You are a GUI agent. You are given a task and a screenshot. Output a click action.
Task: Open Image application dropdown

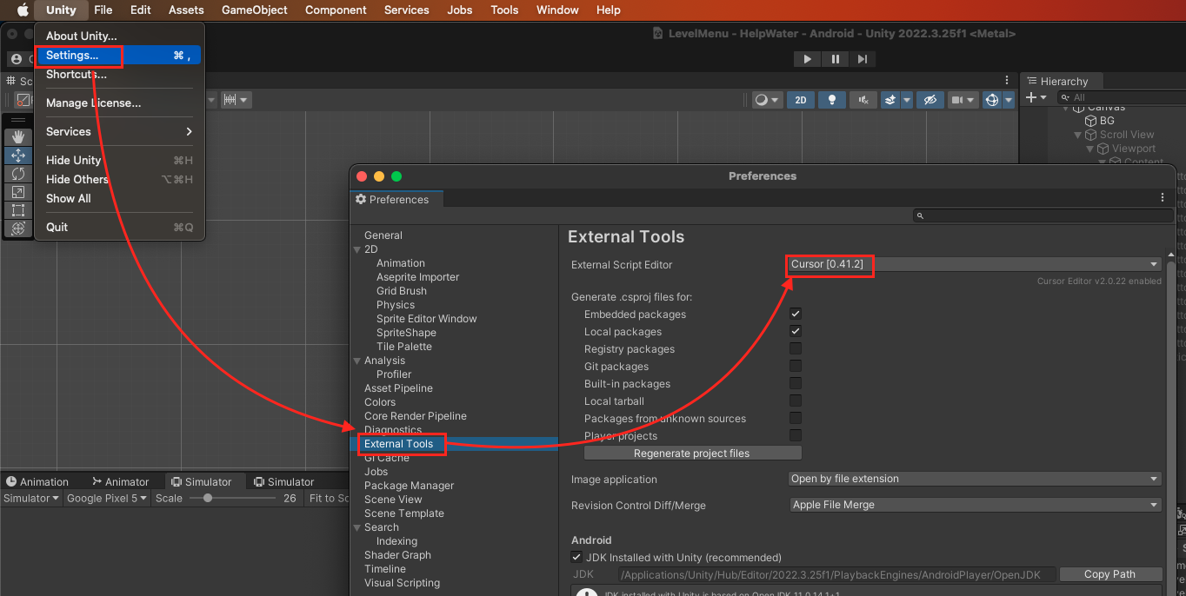(x=975, y=479)
